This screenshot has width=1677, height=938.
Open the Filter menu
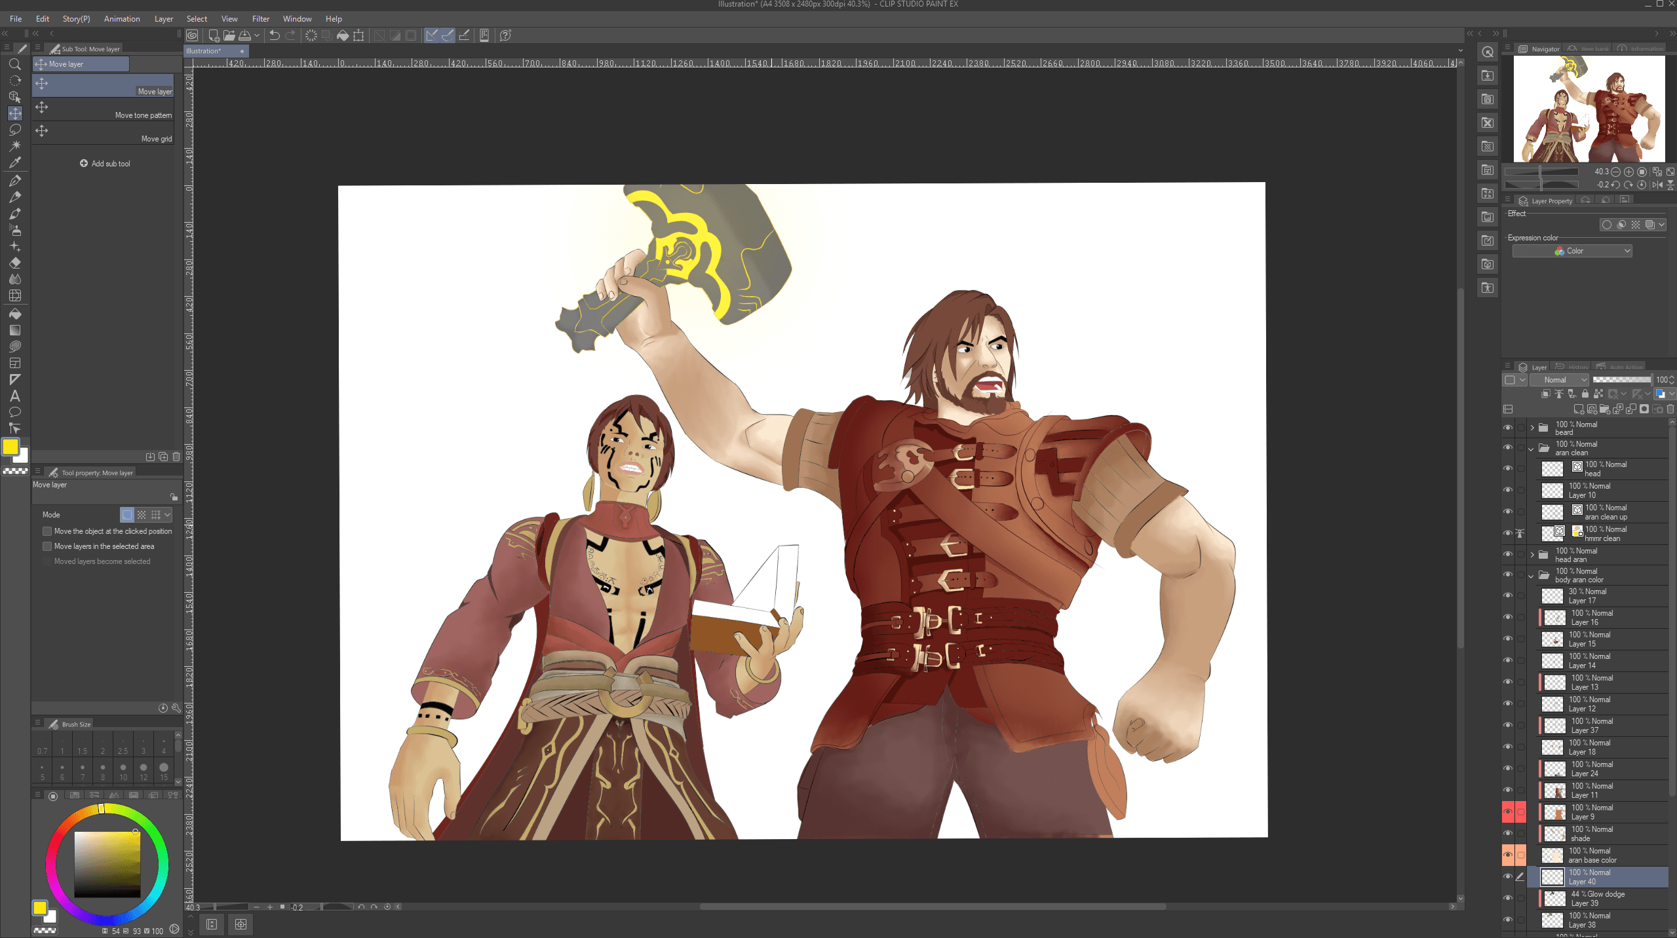(260, 19)
